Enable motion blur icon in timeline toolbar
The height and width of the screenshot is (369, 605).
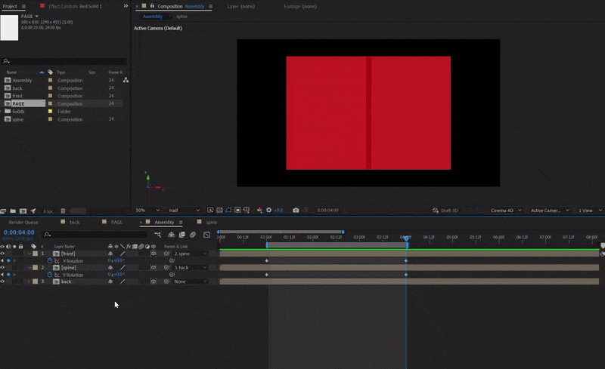(193, 235)
